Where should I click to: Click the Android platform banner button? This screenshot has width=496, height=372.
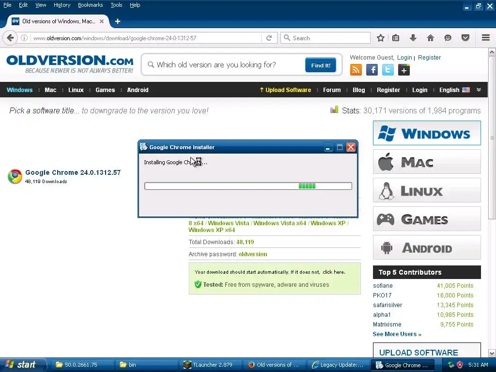[427, 247]
